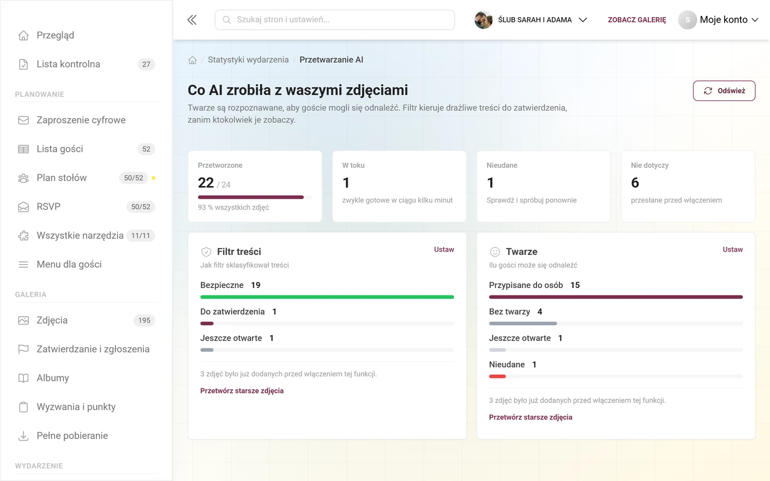Click the Filtr treści shield icon

(x=206, y=252)
